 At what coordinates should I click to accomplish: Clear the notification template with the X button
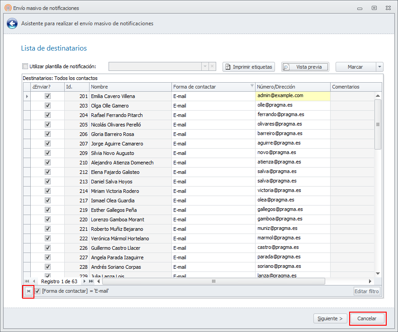coord(212,66)
